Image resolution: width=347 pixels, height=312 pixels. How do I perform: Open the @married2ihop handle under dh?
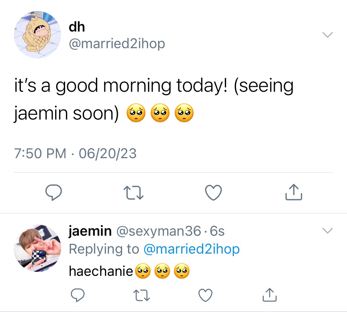[117, 44]
